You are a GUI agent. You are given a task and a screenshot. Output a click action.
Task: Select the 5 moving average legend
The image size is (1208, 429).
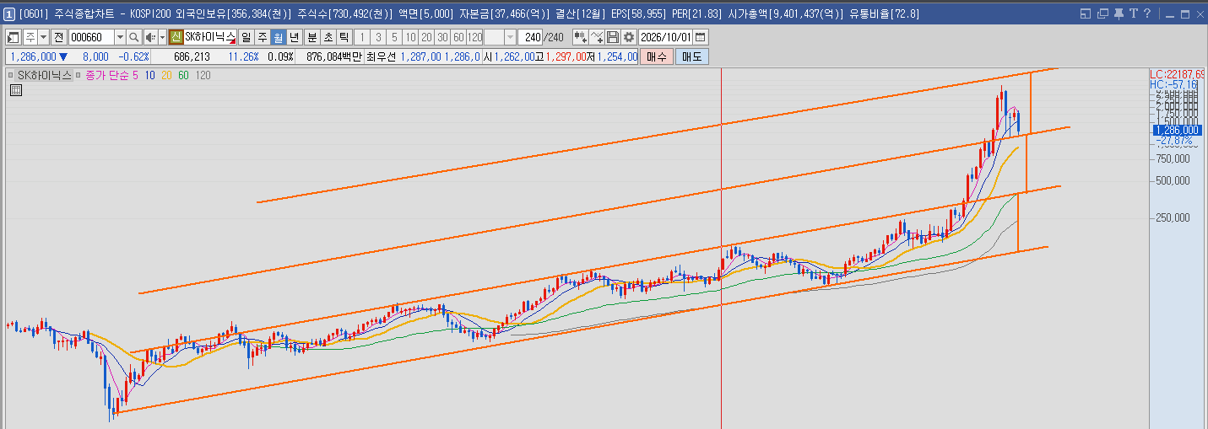point(135,75)
